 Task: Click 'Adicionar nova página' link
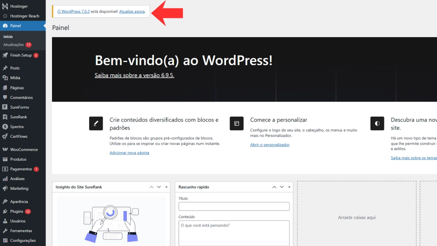pos(129,153)
